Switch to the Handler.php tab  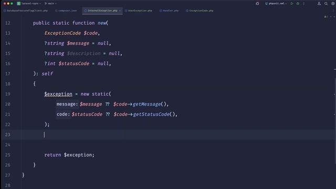tap(169, 10)
